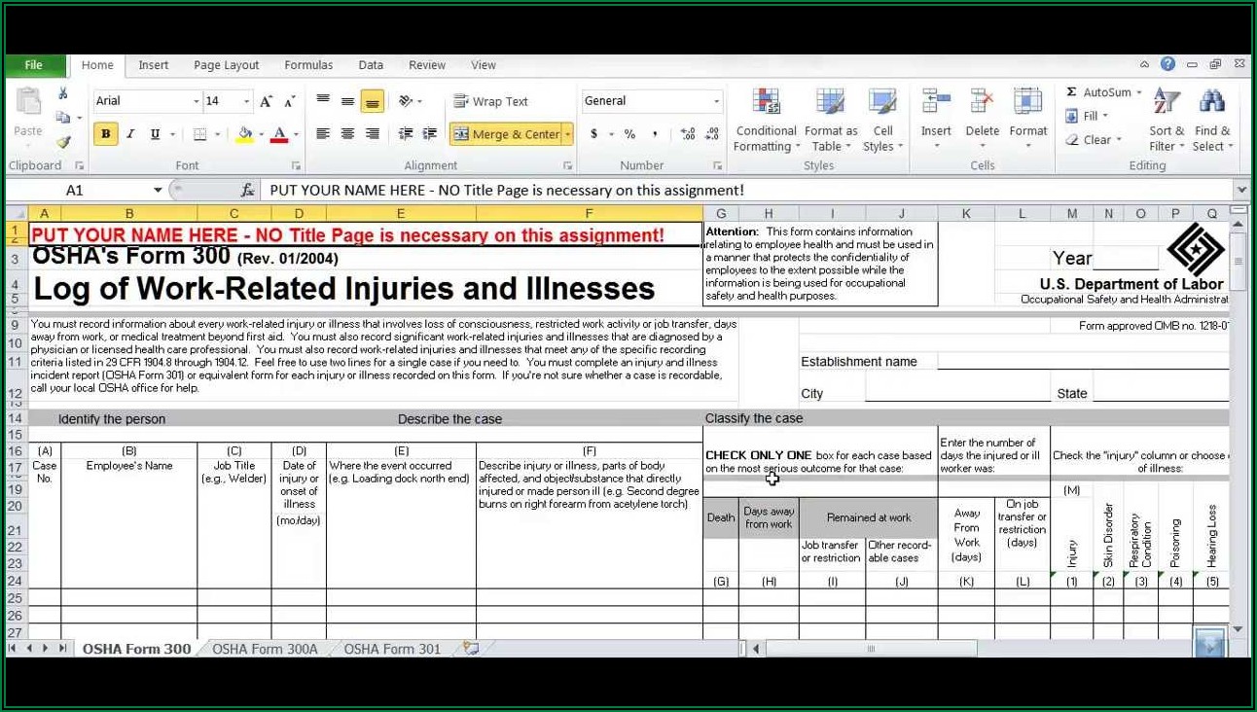The image size is (1257, 712).
Task: Apply the yellow Fill Color swatch
Action: click(245, 134)
